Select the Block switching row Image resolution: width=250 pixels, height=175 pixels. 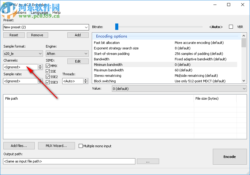click(165, 81)
